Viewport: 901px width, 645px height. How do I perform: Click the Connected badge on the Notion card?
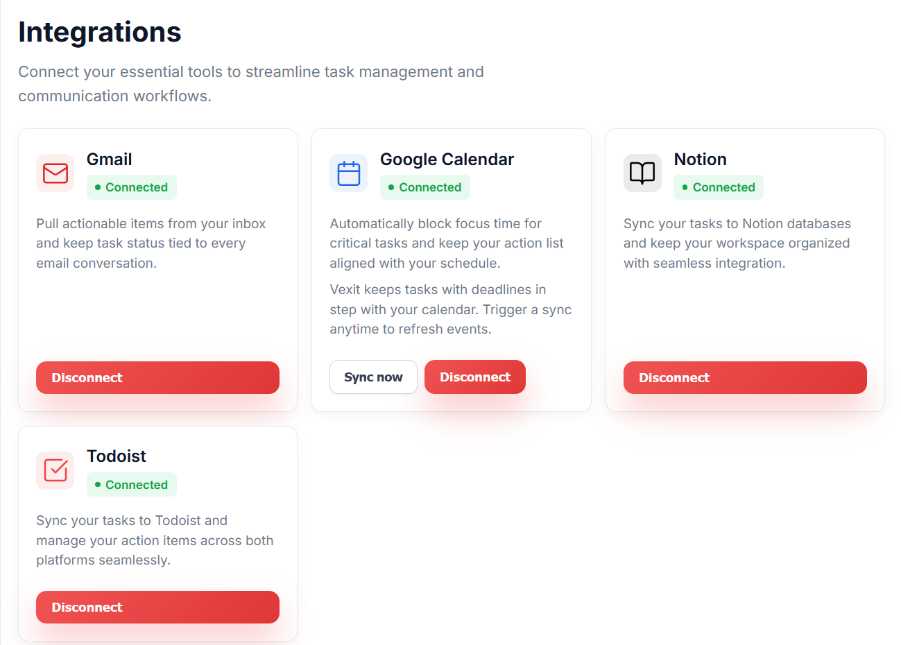pos(718,187)
